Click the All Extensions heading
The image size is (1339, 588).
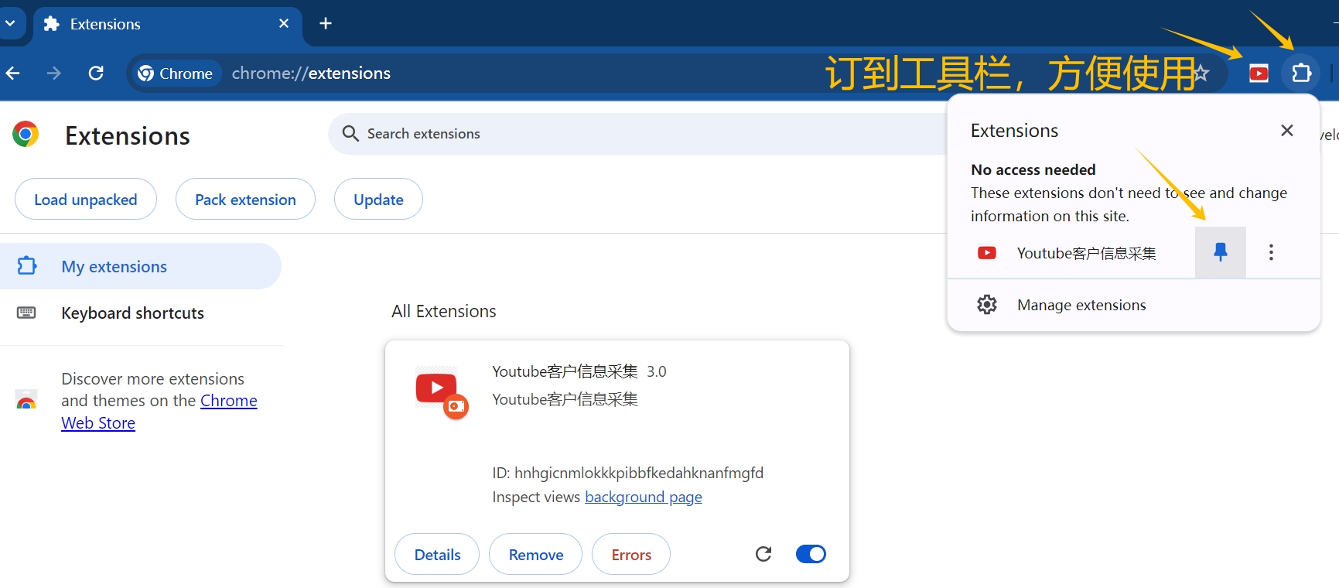(x=444, y=311)
